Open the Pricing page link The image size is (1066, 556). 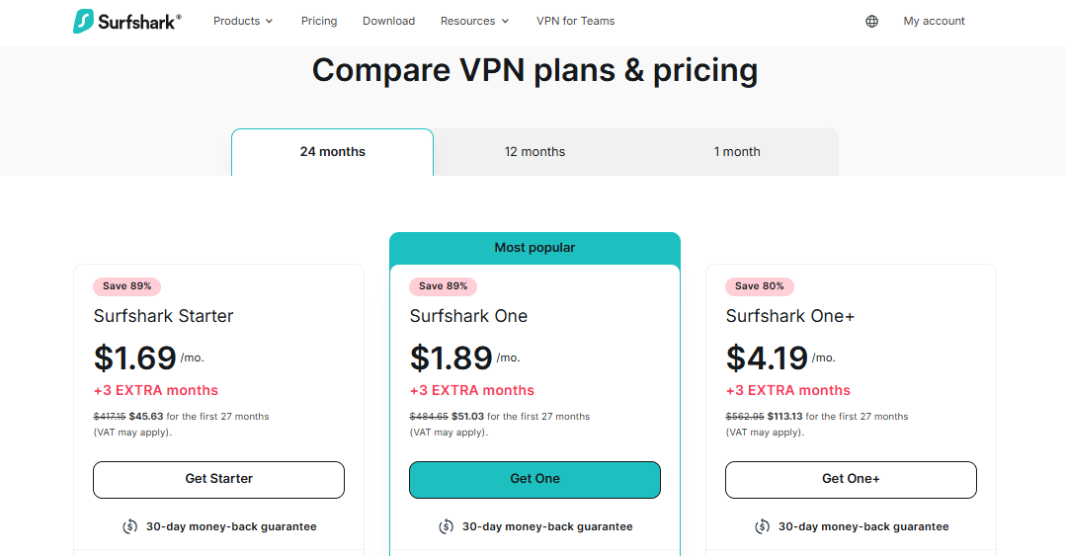point(319,21)
